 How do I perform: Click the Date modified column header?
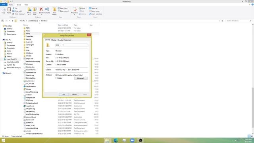click(x=63, y=25)
